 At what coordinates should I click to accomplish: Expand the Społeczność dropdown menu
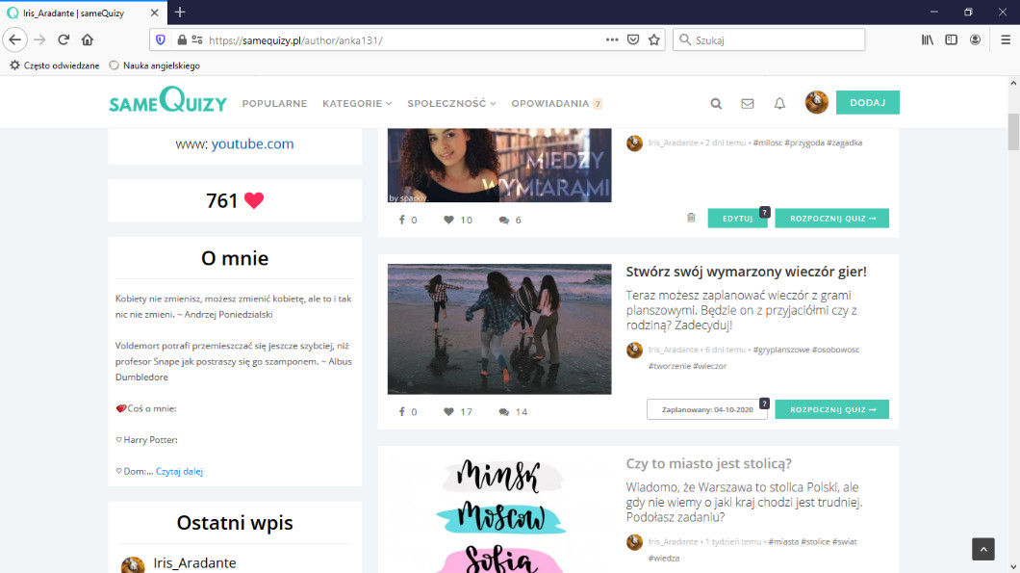451,104
